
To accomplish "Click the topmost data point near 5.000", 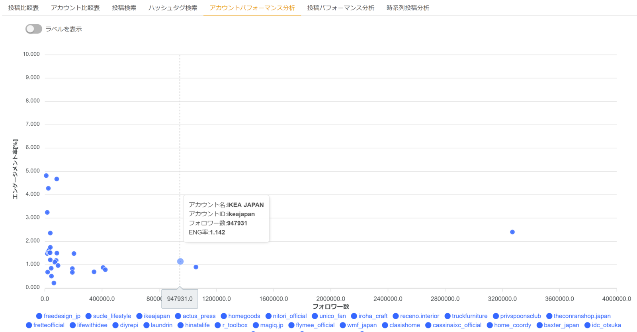I will [46, 176].
